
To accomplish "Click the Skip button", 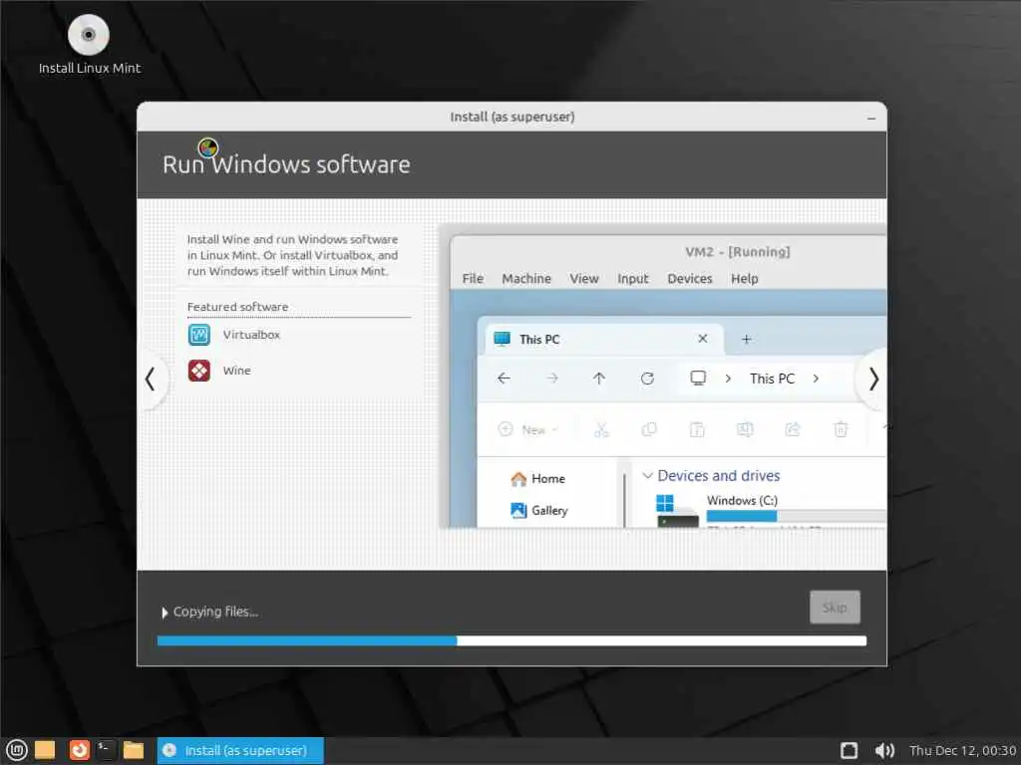I will [835, 607].
